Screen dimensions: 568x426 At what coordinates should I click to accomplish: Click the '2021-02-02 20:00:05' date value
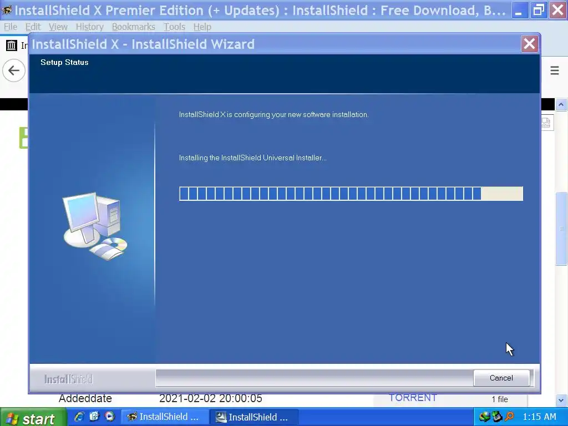tap(210, 398)
